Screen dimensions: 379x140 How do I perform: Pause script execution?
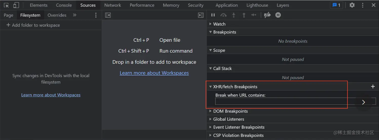213,15
